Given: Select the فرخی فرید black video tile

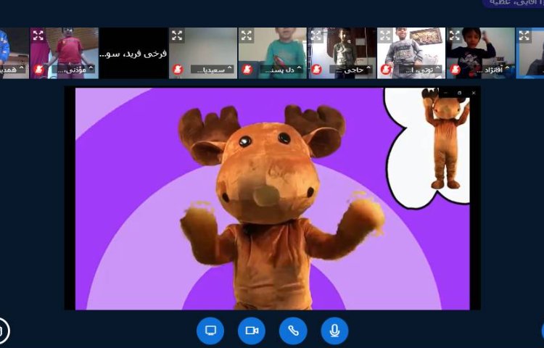Looking at the screenshot, I should pyautogui.click(x=133, y=53).
